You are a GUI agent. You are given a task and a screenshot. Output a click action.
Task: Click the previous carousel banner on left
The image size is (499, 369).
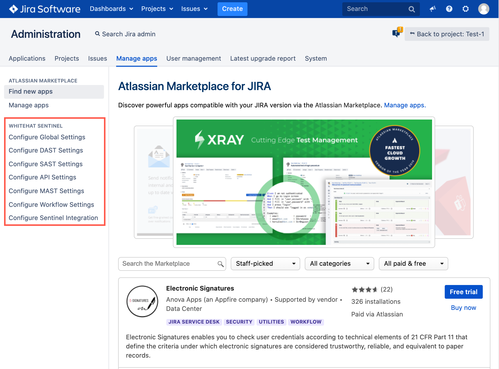(154, 182)
